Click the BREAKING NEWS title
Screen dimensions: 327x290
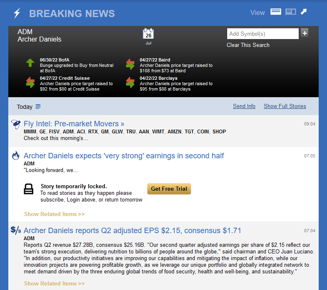pos(72,14)
